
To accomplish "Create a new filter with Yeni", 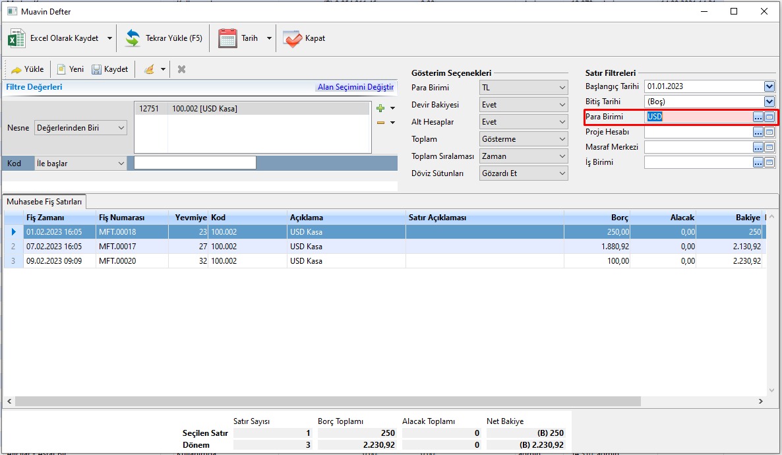I will tap(71, 69).
